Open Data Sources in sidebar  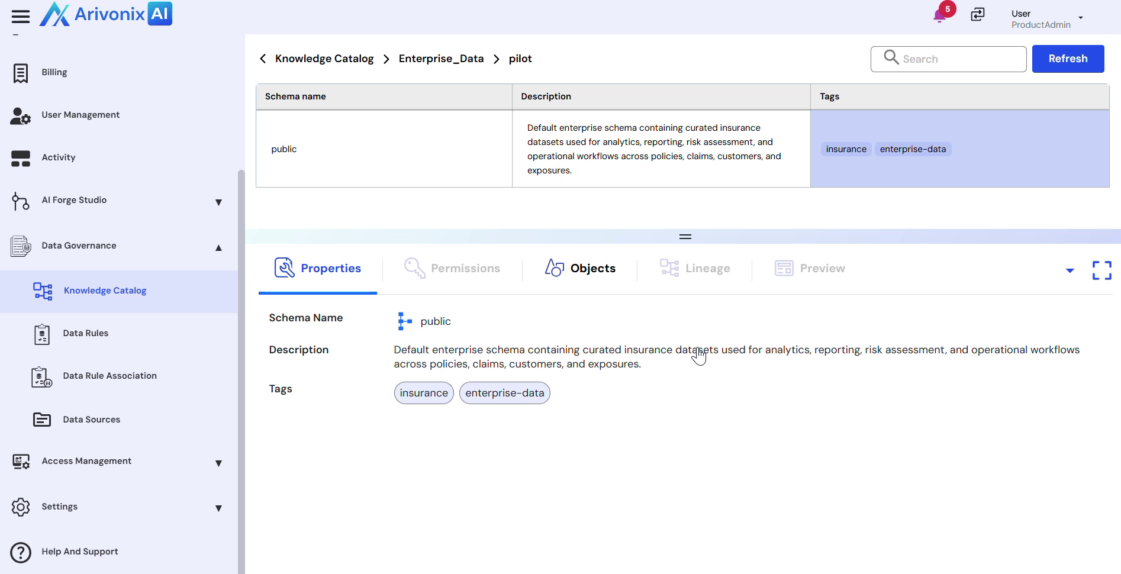click(92, 420)
